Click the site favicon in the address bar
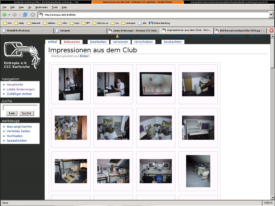Viewport: 275px width, 206px height. tap(41, 14)
